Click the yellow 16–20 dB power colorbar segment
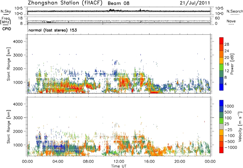The height and width of the screenshot is (168, 243). pos(221,61)
